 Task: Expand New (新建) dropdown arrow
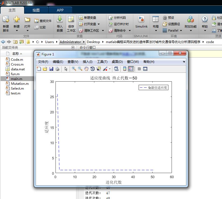click(x=17, y=30)
